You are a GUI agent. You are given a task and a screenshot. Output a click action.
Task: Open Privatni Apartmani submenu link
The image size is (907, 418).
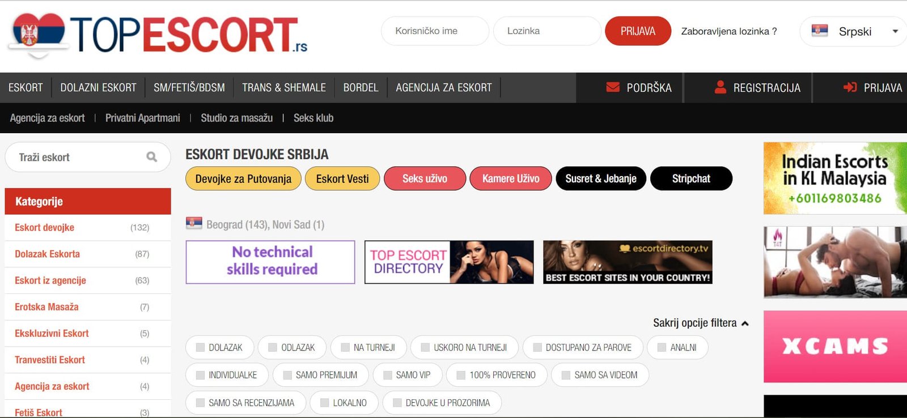143,118
